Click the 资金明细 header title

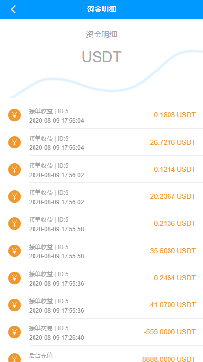coord(101,9)
